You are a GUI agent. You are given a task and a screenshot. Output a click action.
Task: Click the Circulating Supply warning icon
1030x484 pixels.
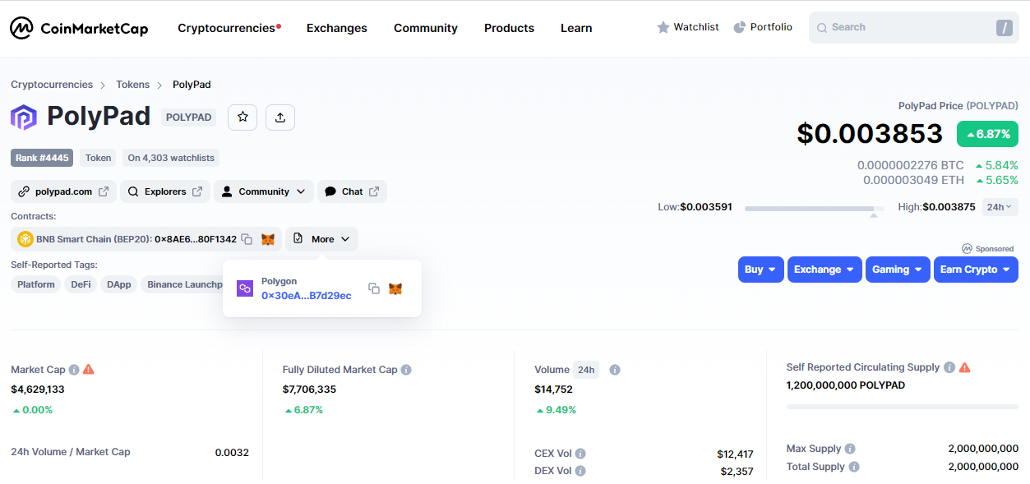965,367
